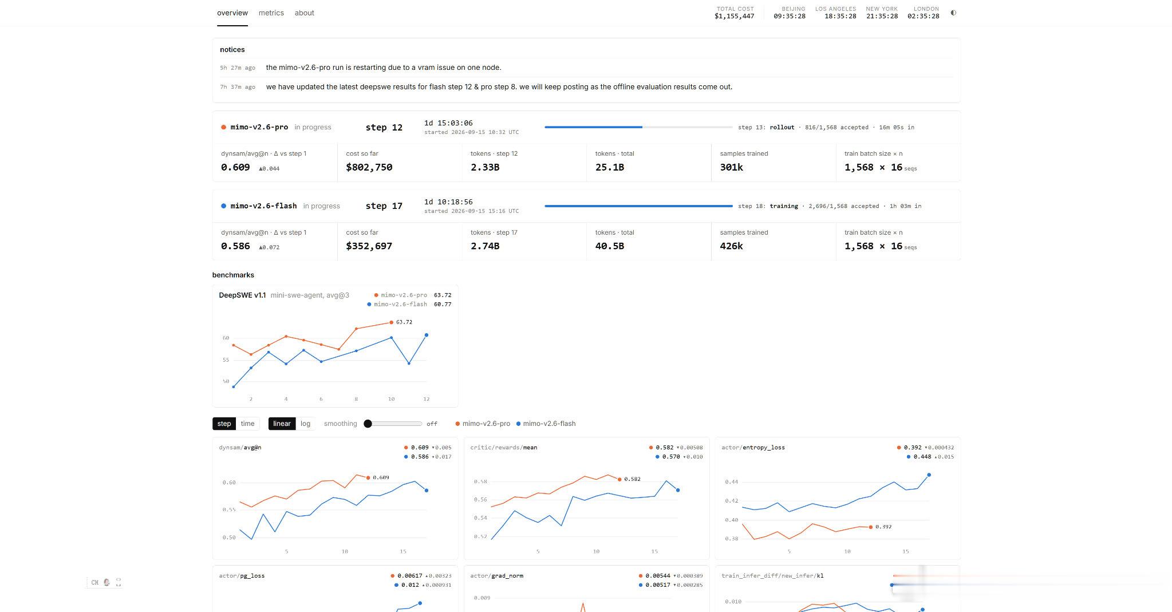This screenshot has height=612, width=1172.
Task: Click the samples trained value 301k
Action: (x=732, y=168)
